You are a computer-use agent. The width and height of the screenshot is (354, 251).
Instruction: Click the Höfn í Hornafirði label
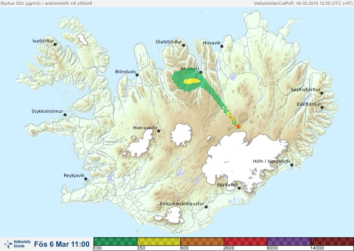click(x=271, y=161)
